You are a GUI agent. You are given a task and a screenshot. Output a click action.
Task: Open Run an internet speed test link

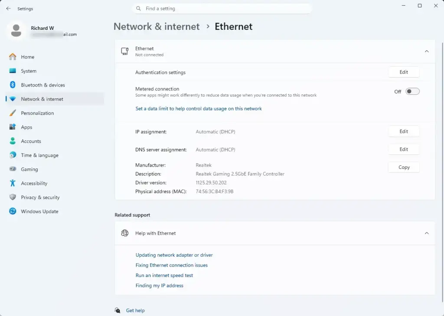point(164,275)
